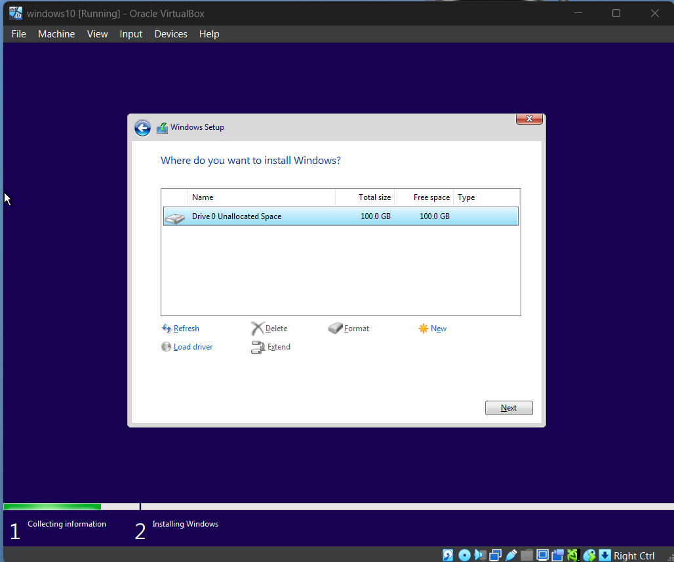Click the Load driver link
The width and height of the screenshot is (674, 562).
(x=193, y=346)
